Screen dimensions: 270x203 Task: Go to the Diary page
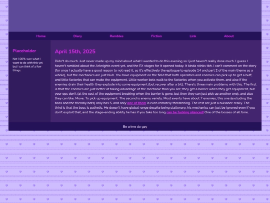click(x=77, y=36)
